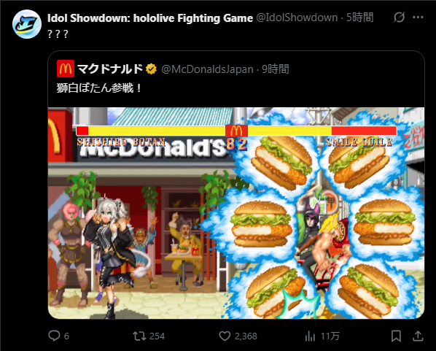Share the post with the upload arrow icon
Screen dimensions: 436x351
pyautogui.click(x=418, y=336)
